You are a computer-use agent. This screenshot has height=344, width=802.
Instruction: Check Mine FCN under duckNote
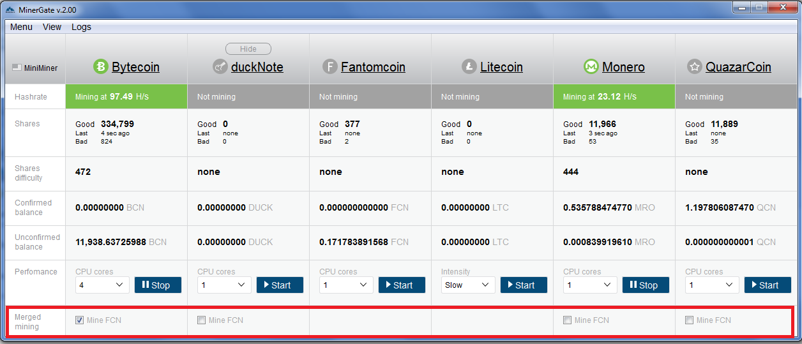tap(201, 320)
